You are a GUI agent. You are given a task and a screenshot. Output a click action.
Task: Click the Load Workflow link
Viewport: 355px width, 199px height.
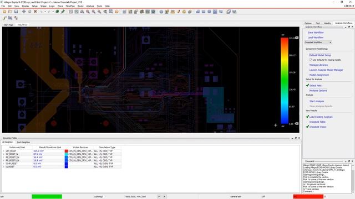tap(316, 38)
